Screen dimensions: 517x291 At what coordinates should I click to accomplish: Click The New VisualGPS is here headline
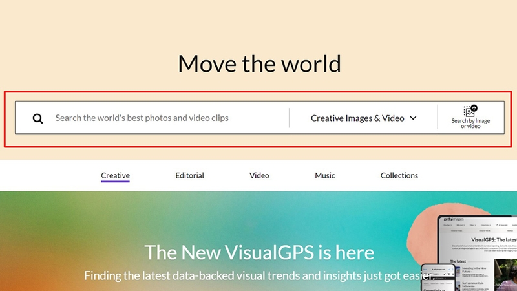click(259, 252)
